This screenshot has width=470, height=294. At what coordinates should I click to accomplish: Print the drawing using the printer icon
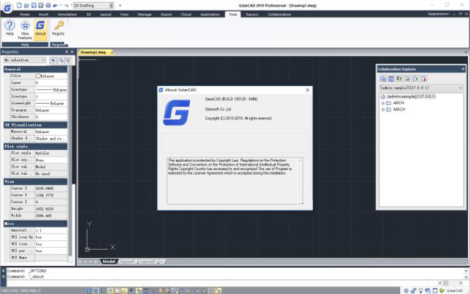coord(48,5)
